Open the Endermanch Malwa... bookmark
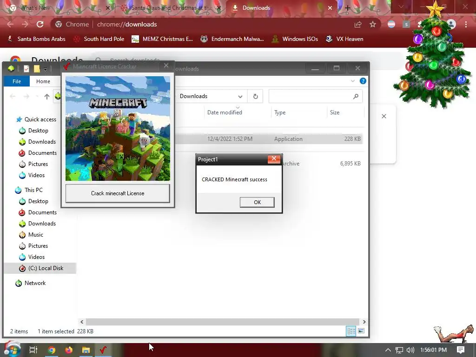This screenshot has width=476, height=357. click(x=232, y=39)
